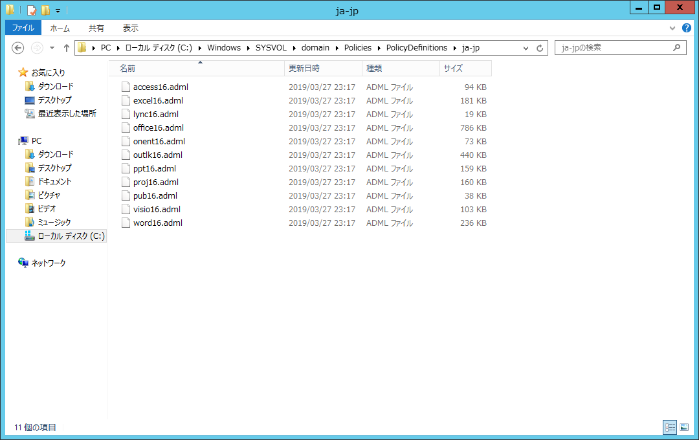
Task: Click the New Folder quick access icon
Action: point(45,10)
